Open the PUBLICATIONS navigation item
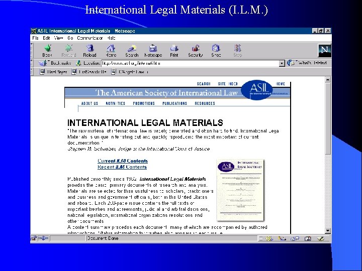Image resolution: width=362 pixels, height=271 pixels. click(x=174, y=103)
